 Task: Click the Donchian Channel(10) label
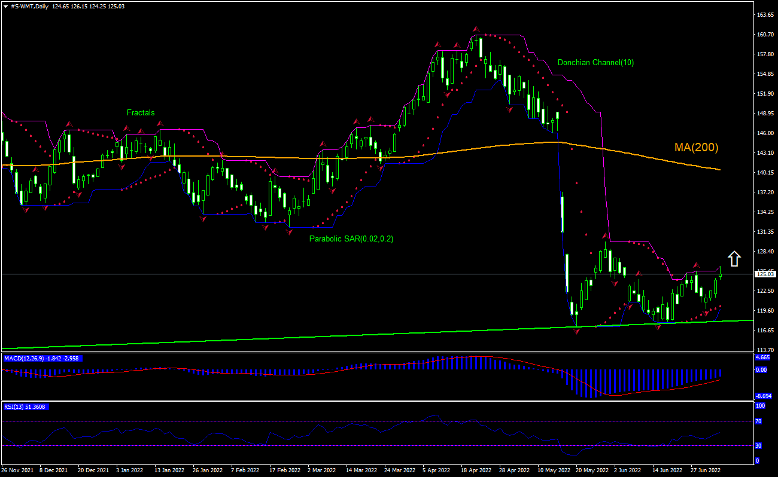coord(595,62)
